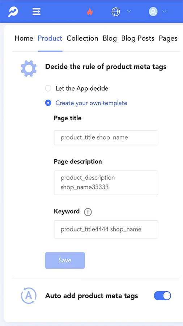Click the circular A auto-add icon

[29, 296]
